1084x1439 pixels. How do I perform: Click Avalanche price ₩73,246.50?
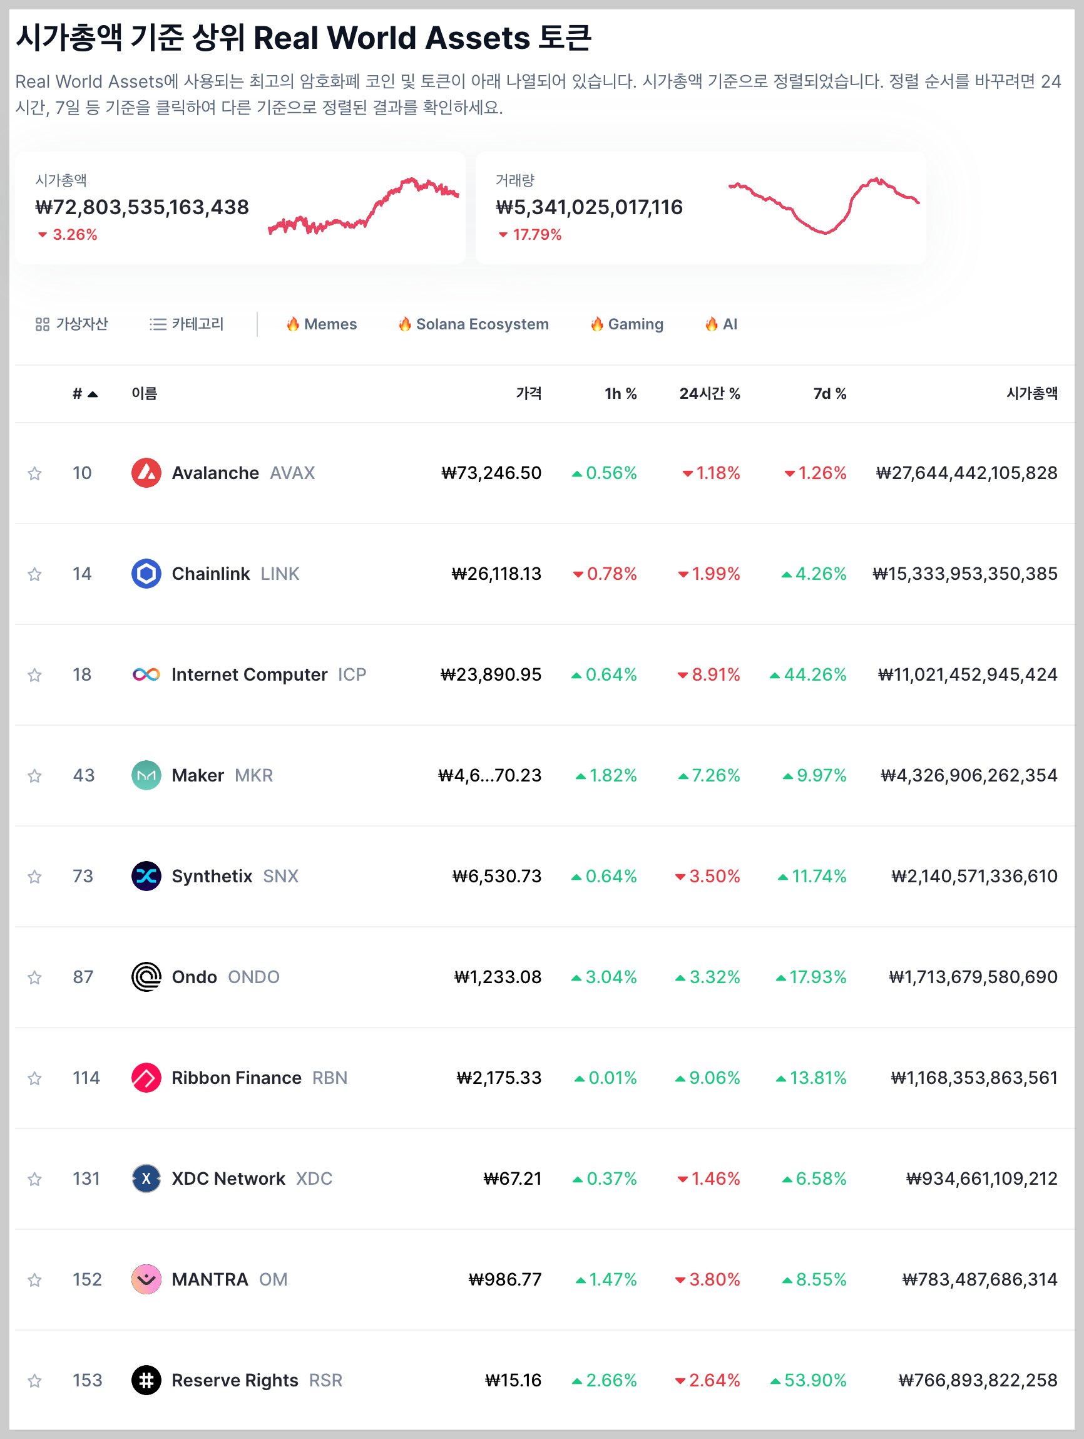491,473
